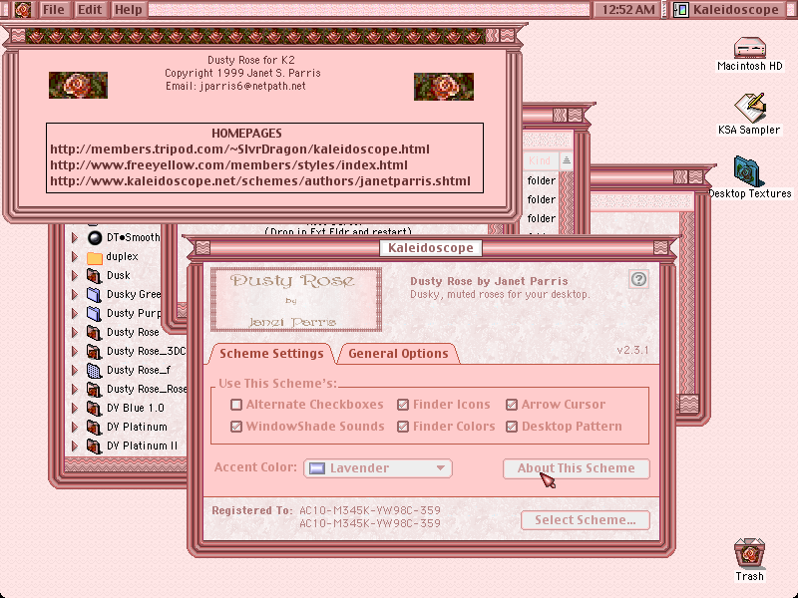Toggle Arrow Cursor checkbox
The image size is (798, 598).
coord(512,405)
